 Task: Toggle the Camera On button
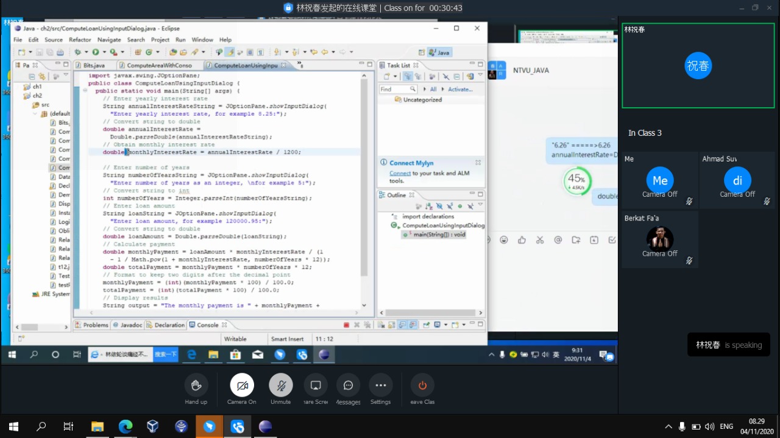click(242, 386)
